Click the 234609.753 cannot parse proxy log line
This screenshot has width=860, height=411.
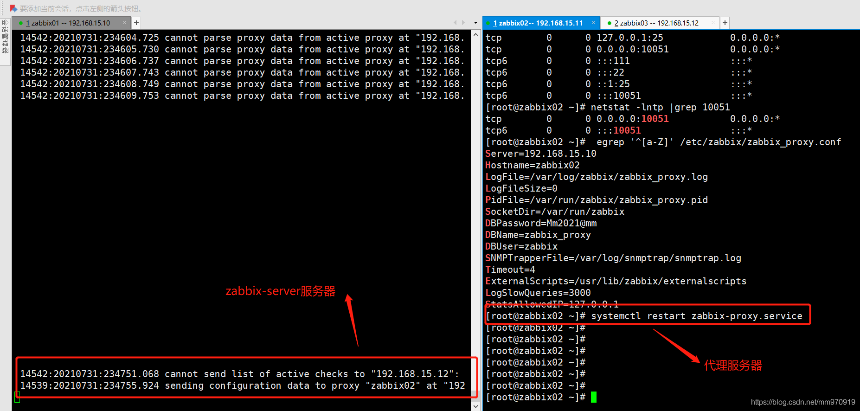pyautogui.click(x=242, y=96)
